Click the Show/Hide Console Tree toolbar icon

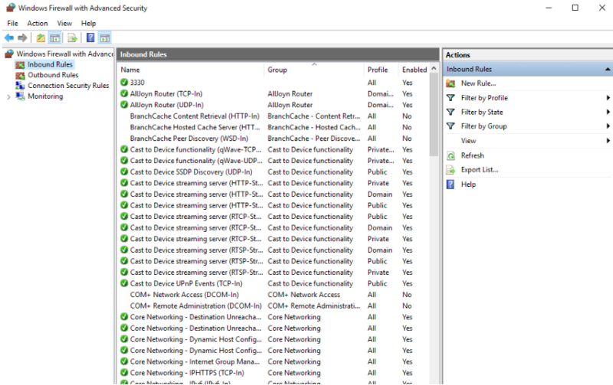coord(55,38)
